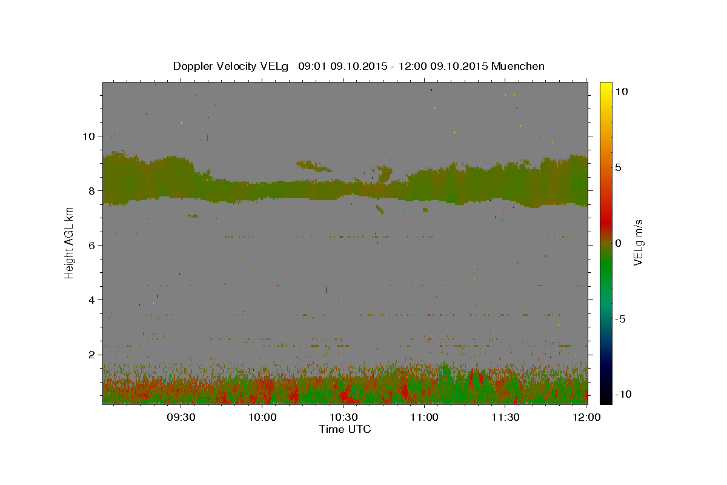Click the 10:00 time tick label
This screenshot has width=727, height=485.
tap(262, 417)
